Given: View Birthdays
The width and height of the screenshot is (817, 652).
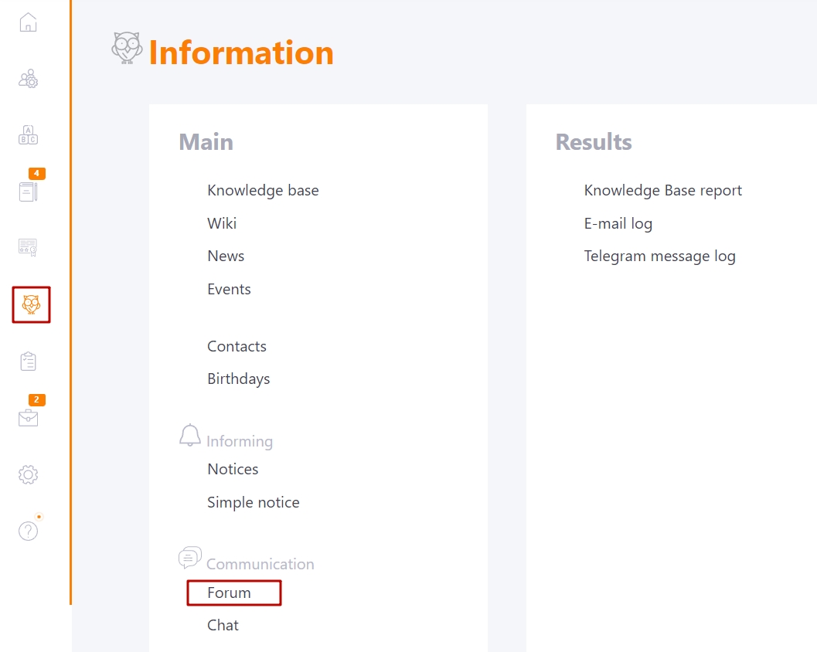Looking at the screenshot, I should 239,379.
